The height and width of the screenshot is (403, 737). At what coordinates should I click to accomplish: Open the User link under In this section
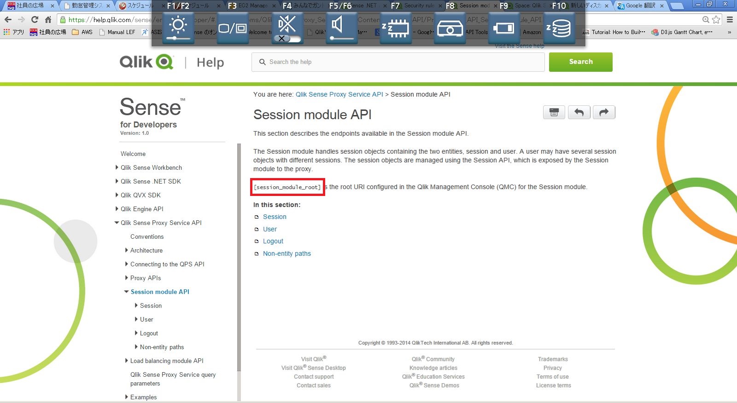point(270,229)
